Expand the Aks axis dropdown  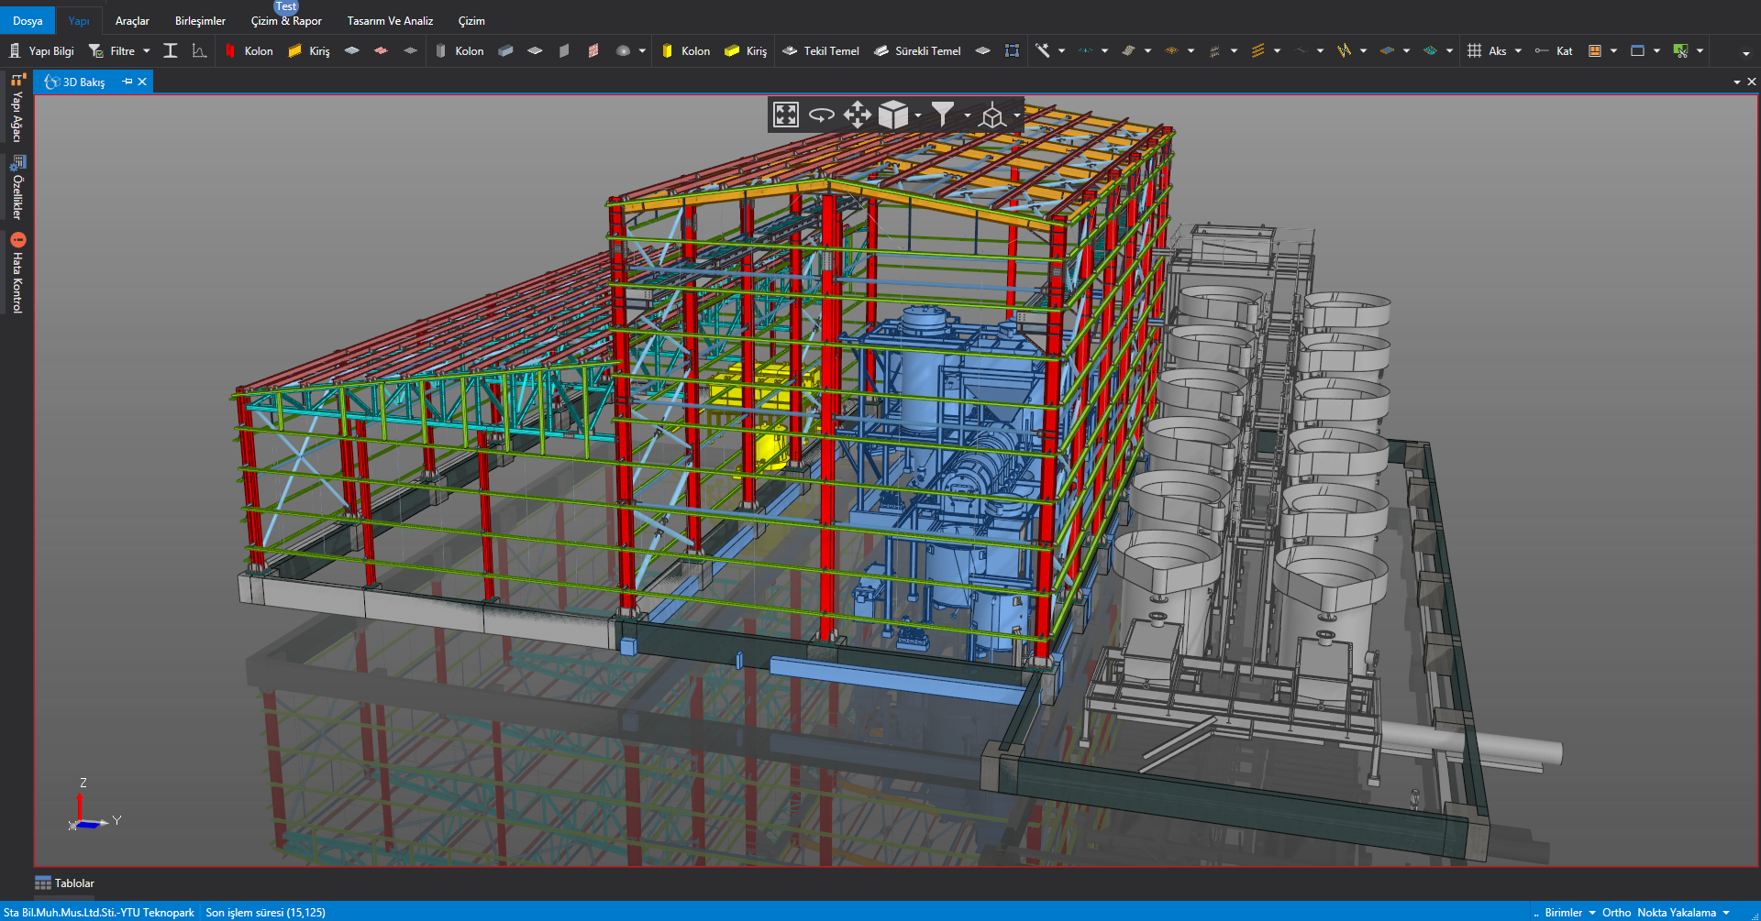click(1519, 51)
